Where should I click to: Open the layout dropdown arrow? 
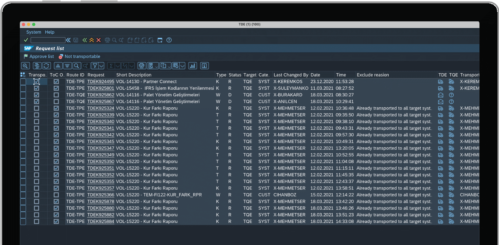182,66
